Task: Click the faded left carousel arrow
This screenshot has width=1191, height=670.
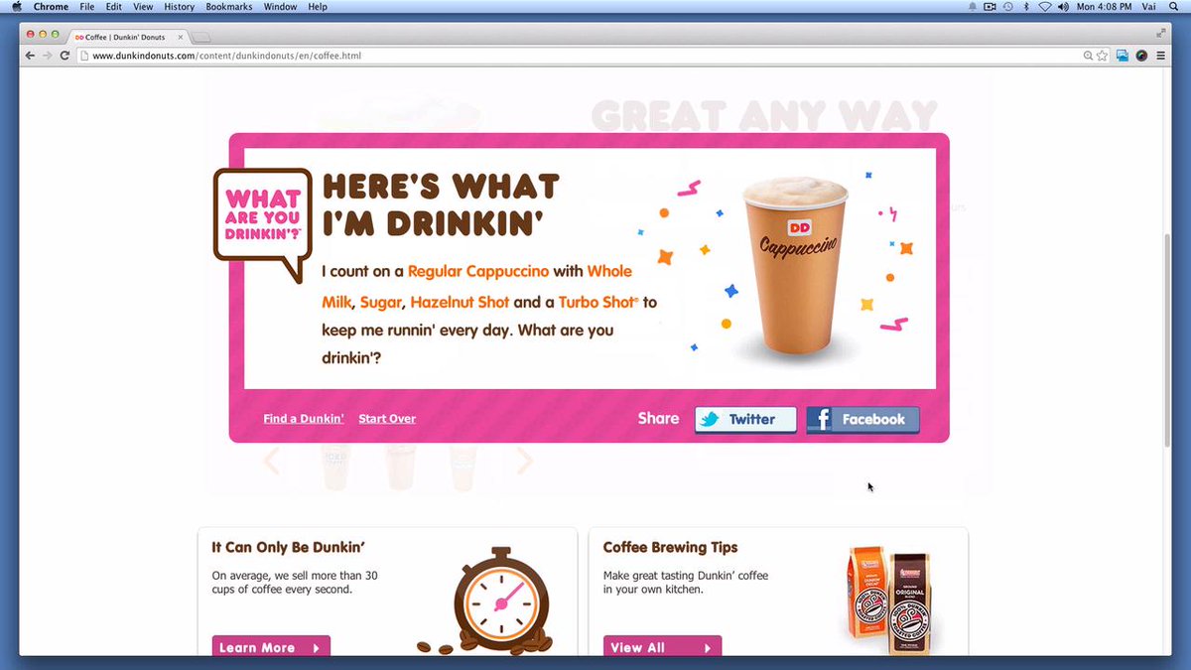Action: [271, 461]
